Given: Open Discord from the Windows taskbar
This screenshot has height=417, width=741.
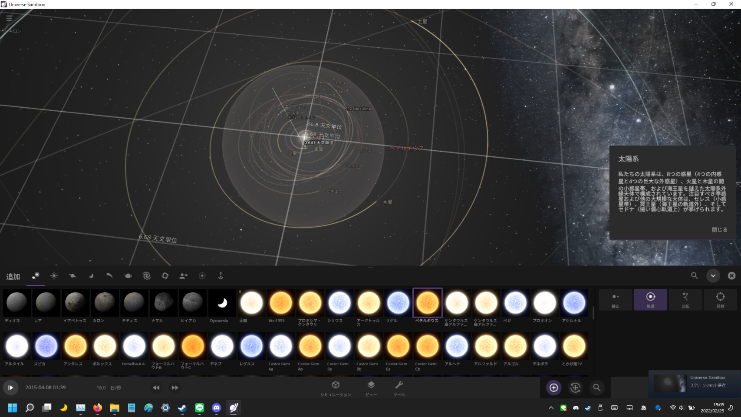Looking at the screenshot, I should (x=216, y=408).
